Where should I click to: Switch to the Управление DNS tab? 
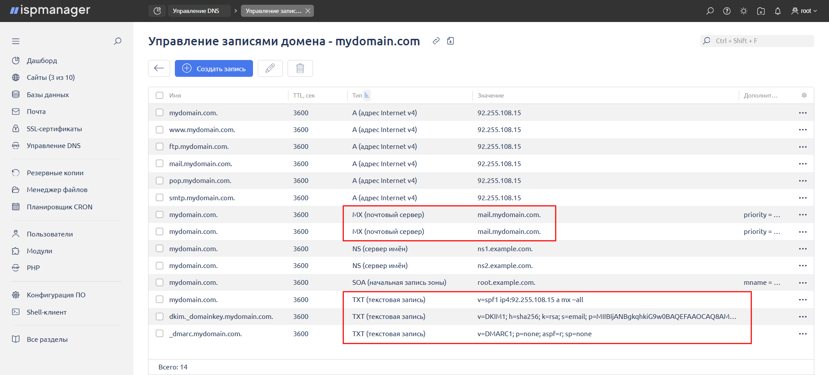point(196,11)
